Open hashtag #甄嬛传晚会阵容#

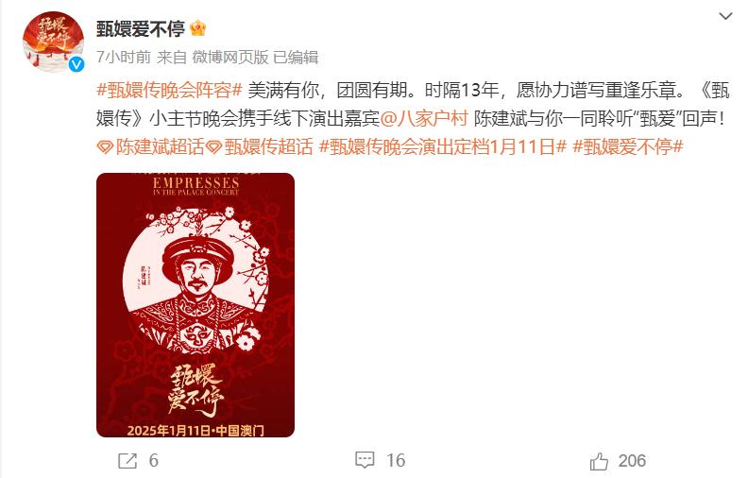click(x=170, y=90)
